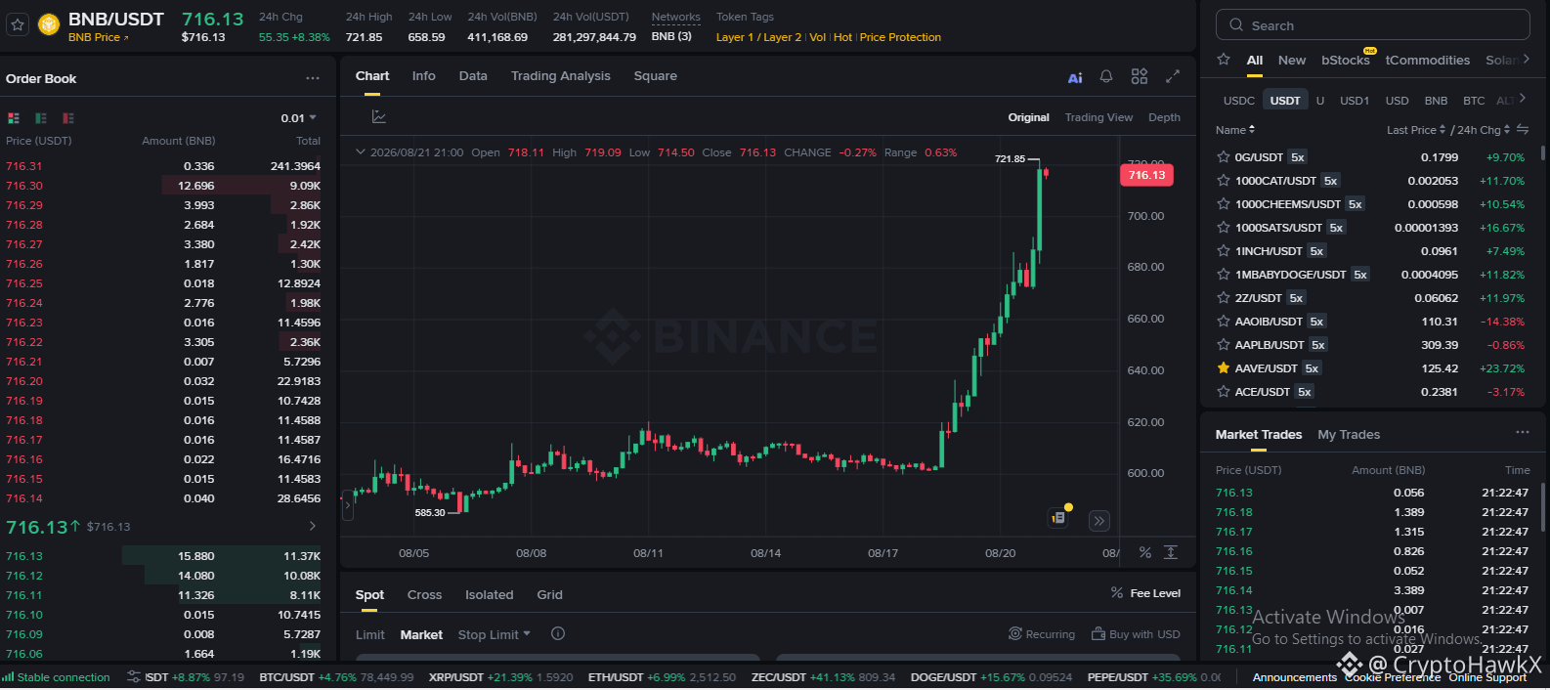Select Limit order type
This screenshot has height=690, width=1550.
coord(369,635)
